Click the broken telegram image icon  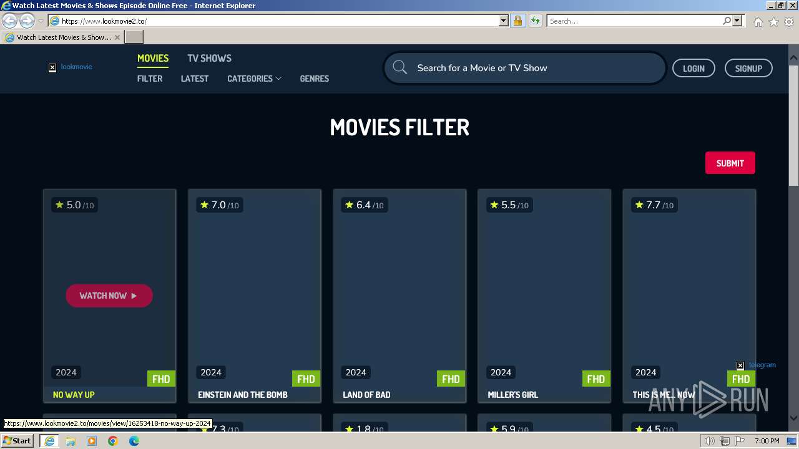click(x=740, y=365)
